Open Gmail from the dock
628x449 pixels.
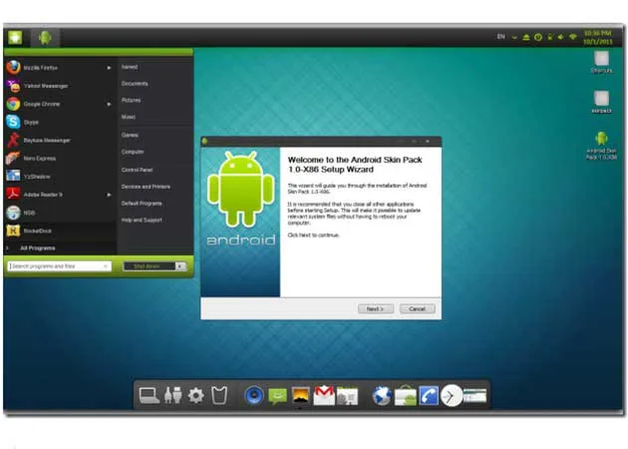(x=324, y=395)
